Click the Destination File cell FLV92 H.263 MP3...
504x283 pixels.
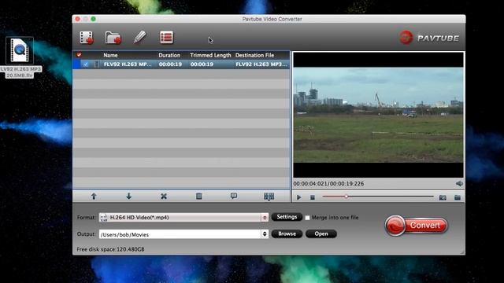coord(261,64)
